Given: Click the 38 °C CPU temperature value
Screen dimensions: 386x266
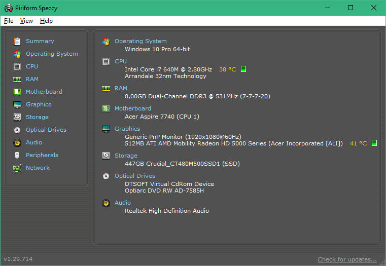Looking at the screenshot, I should pos(227,69).
